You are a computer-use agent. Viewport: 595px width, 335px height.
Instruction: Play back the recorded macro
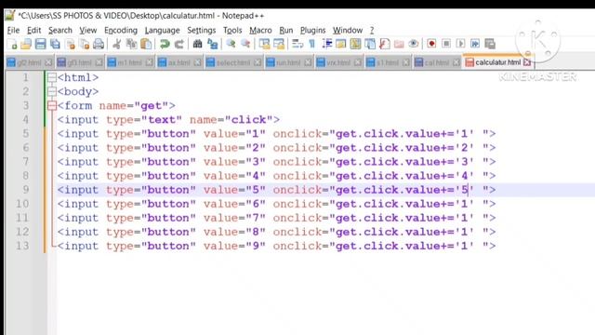pyautogui.click(x=460, y=44)
